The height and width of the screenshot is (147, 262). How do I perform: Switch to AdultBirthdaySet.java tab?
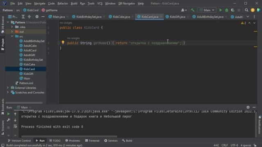click(210, 17)
